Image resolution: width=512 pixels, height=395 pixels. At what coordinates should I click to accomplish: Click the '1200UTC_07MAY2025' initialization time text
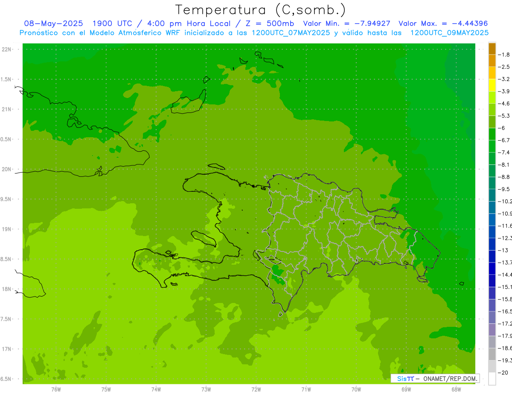tap(291, 33)
